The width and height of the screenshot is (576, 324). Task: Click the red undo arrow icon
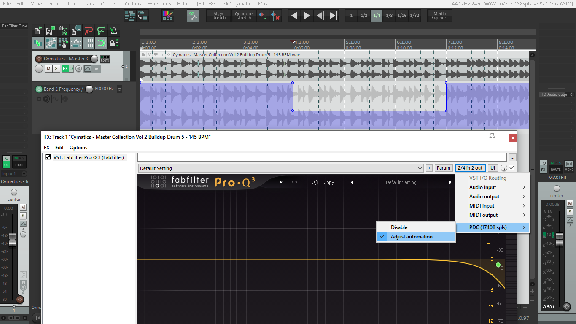point(89,30)
